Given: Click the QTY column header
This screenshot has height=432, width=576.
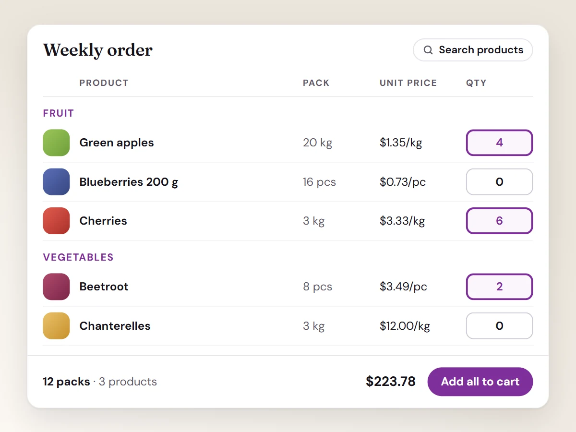Looking at the screenshot, I should click(476, 83).
